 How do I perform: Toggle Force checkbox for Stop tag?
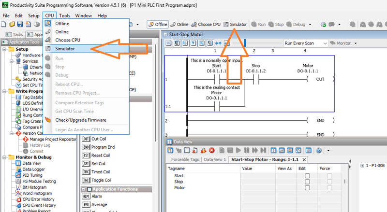(329, 182)
